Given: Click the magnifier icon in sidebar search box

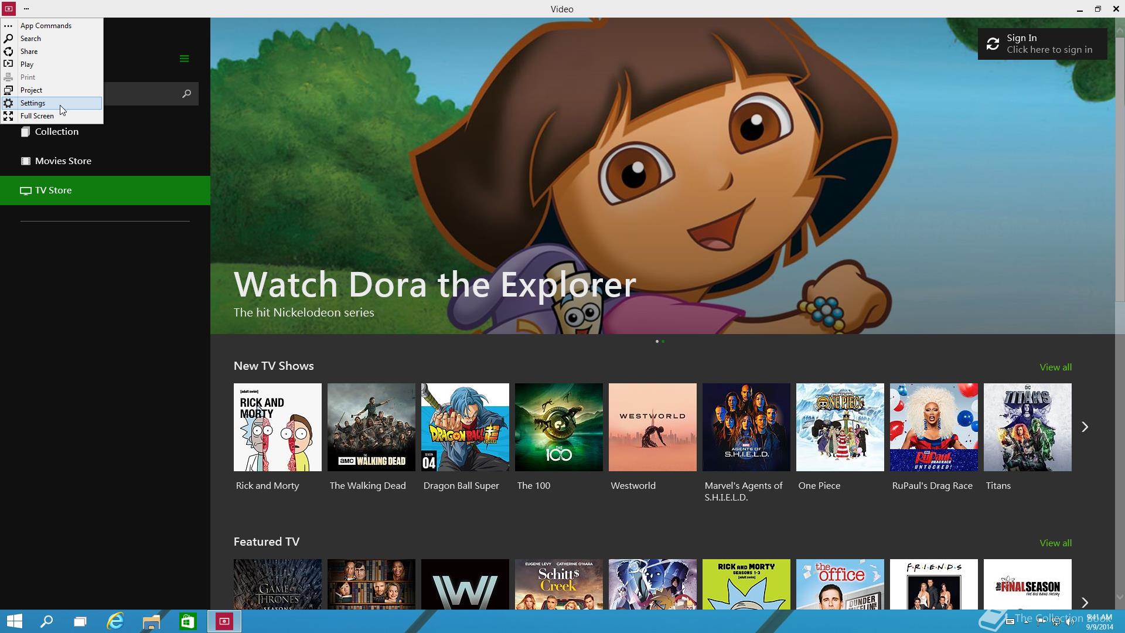Looking at the screenshot, I should pyautogui.click(x=186, y=94).
